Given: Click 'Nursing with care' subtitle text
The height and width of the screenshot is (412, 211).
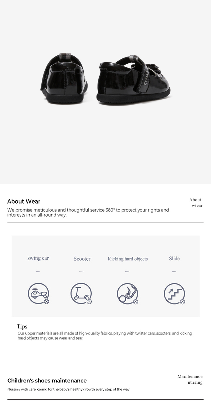Looking at the screenshot, I should pos(68,389).
